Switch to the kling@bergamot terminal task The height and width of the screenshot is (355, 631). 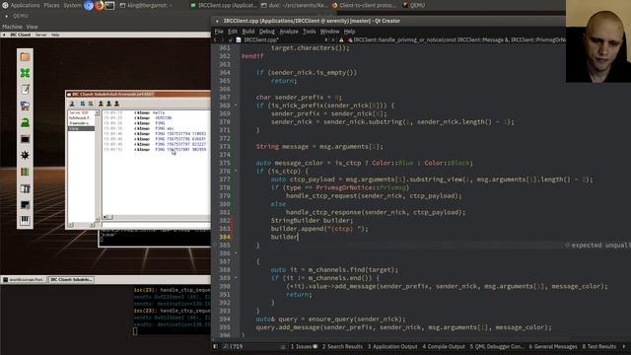point(147,5)
